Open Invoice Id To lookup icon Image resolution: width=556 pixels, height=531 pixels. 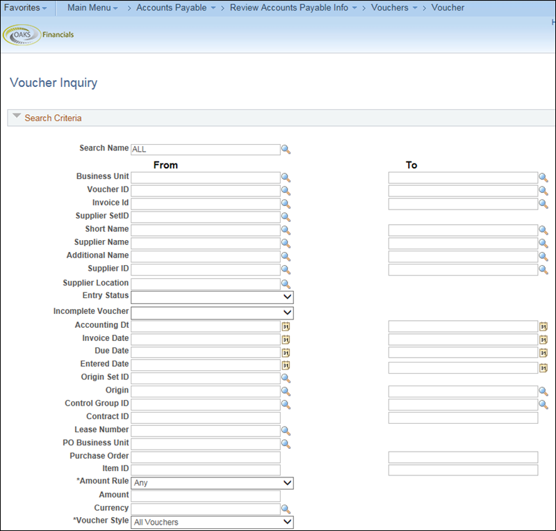tap(543, 204)
